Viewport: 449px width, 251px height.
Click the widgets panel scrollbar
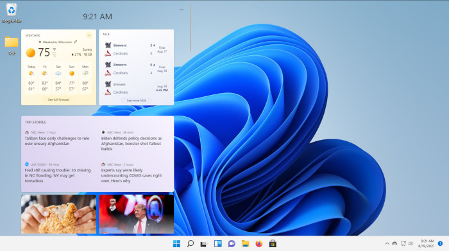tap(191, 28)
